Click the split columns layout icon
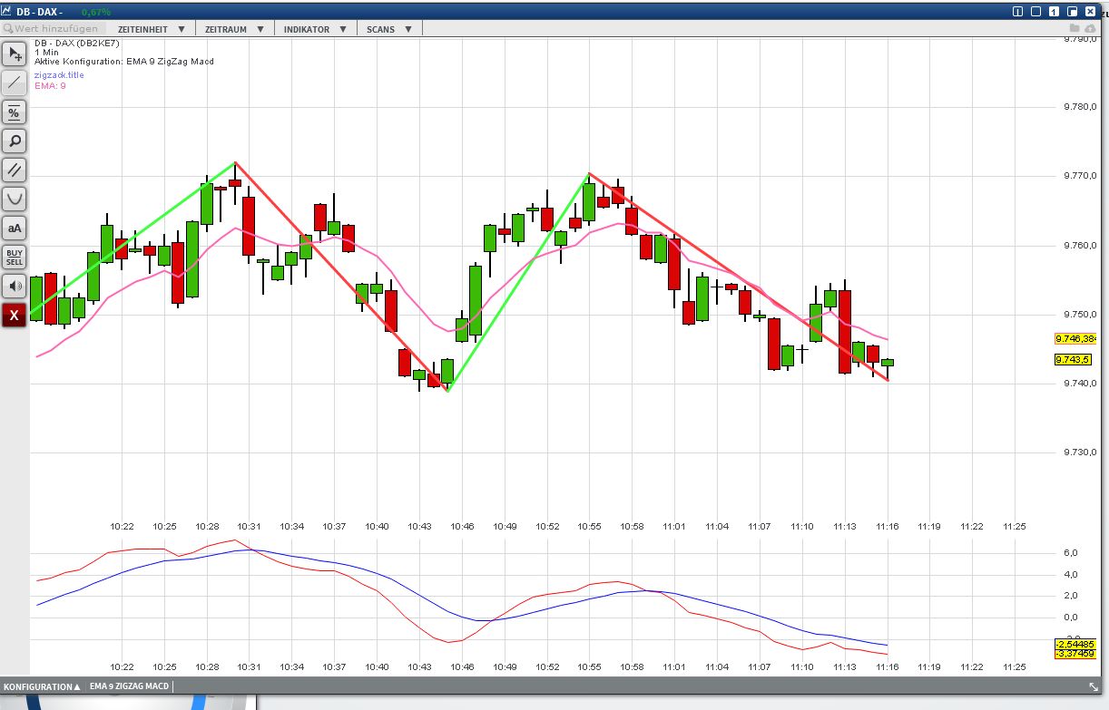 pos(1017,11)
